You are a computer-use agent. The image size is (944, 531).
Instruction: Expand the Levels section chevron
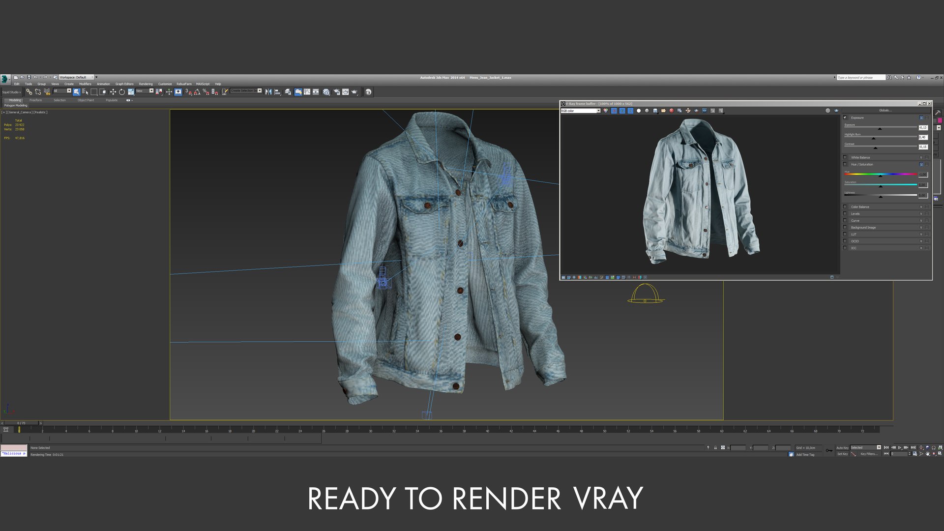(x=921, y=213)
